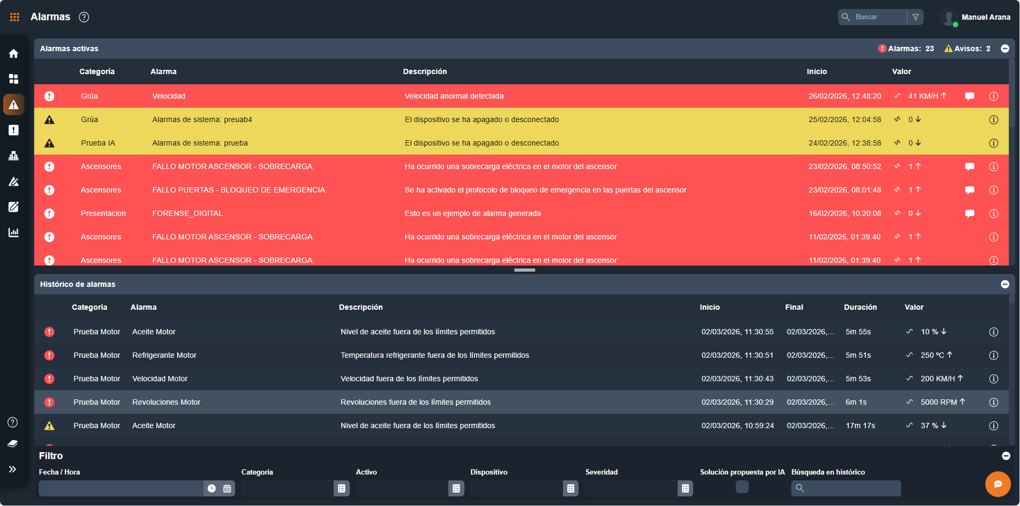Show info for Revoluciones Motor alarm
The image size is (1020, 506).
coord(993,402)
